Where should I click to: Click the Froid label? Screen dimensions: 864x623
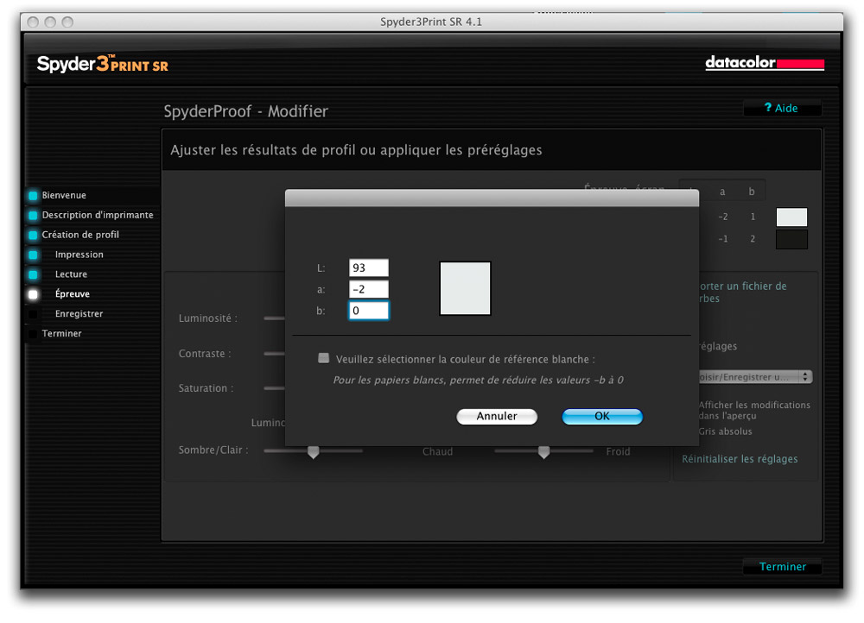618,451
